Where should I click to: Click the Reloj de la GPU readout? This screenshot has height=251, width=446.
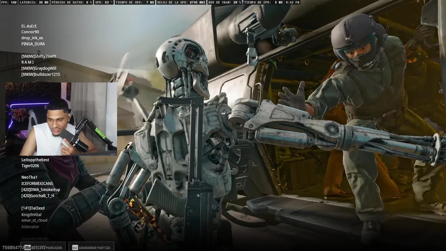(x=181, y=2)
